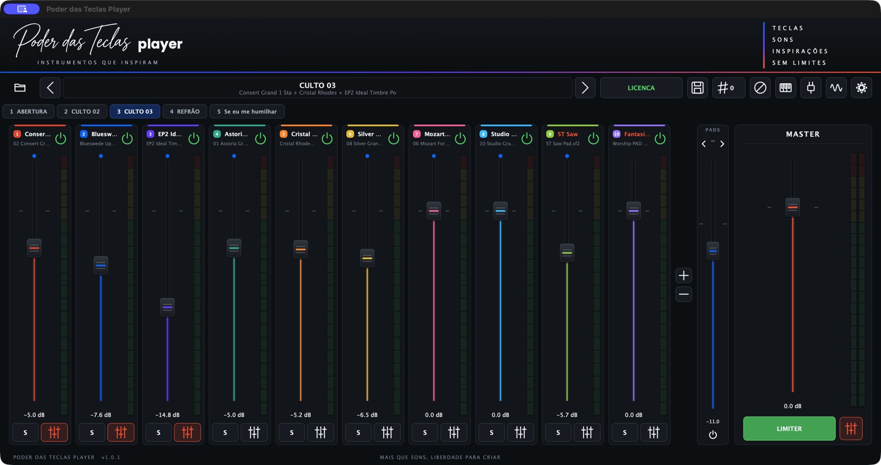Screen dimensions: 881x465
Task: Solo the Studio Grand channel
Action: pos(491,432)
